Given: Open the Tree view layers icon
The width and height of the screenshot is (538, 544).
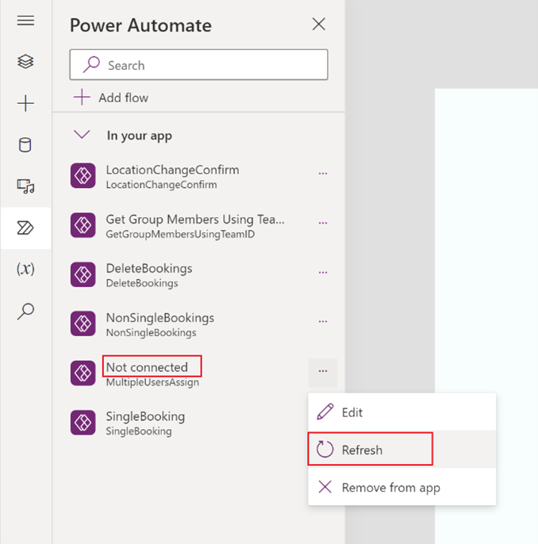Looking at the screenshot, I should pyautogui.click(x=25, y=62).
